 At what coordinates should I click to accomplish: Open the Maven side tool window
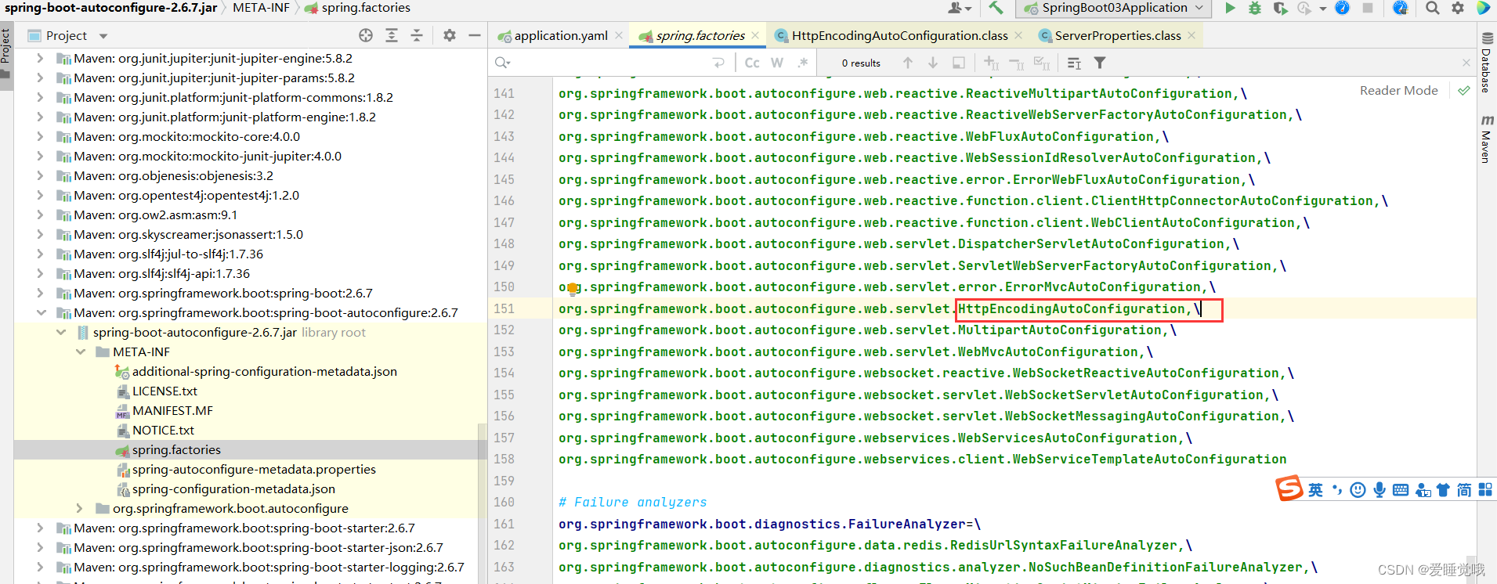(1487, 139)
